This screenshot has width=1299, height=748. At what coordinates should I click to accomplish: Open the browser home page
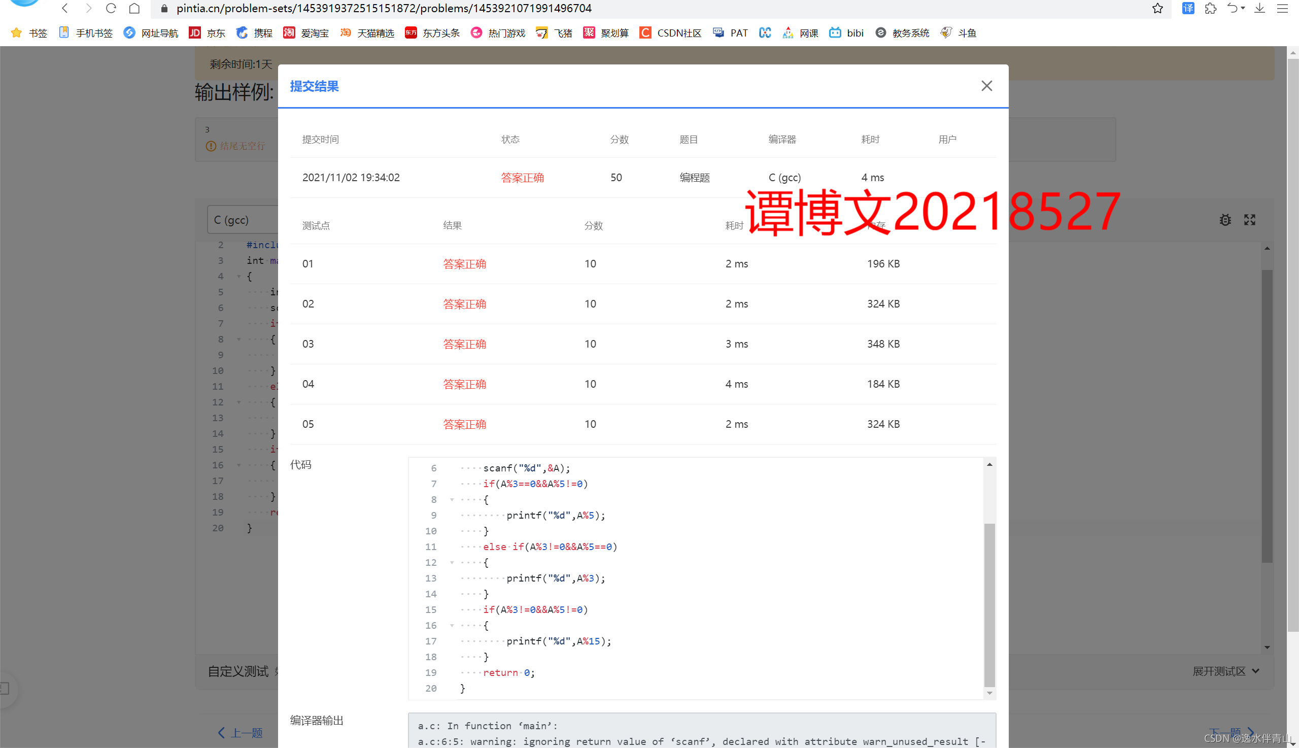pos(134,8)
